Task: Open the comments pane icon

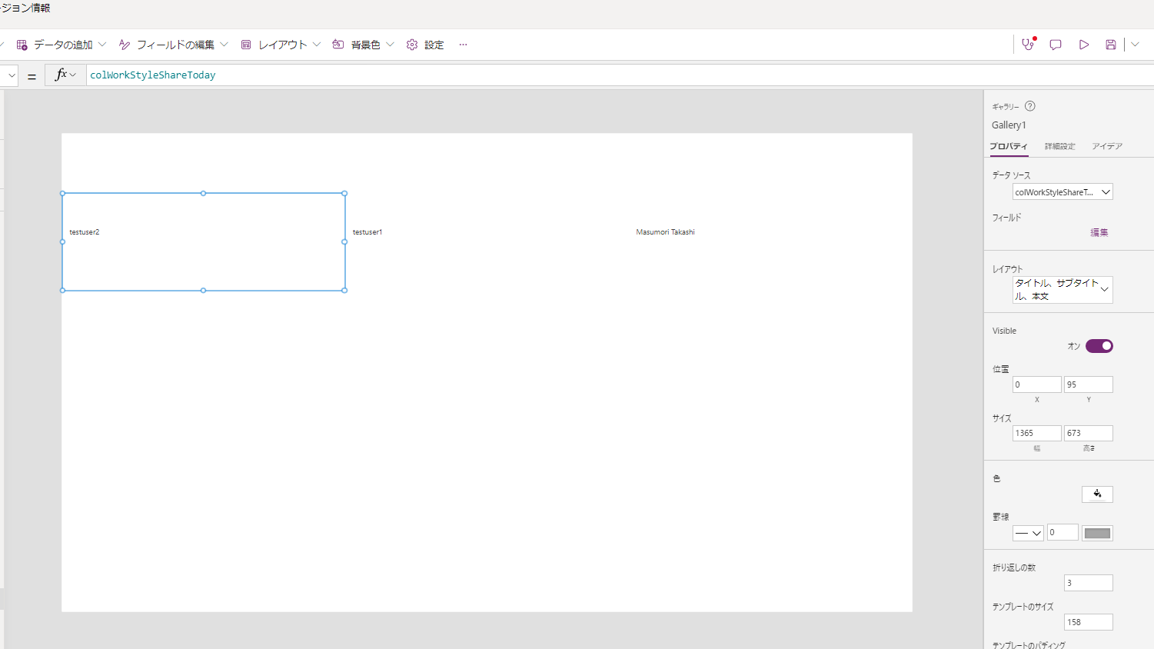Action: [1056, 45]
